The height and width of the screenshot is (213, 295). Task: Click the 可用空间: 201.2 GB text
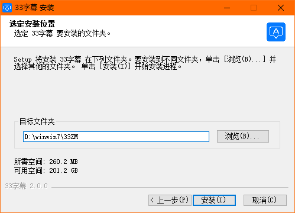tap(46, 170)
